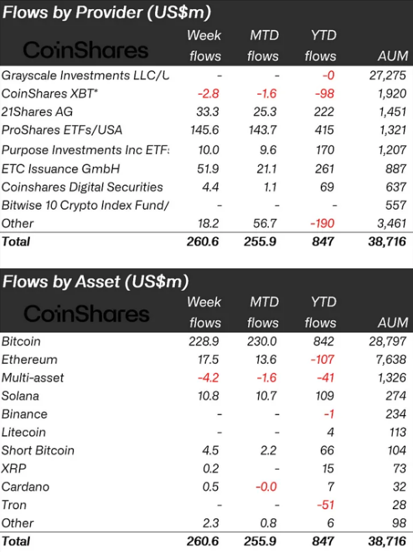Select Ethereum YTD flows value -107
413x552 pixels.
point(323,360)
